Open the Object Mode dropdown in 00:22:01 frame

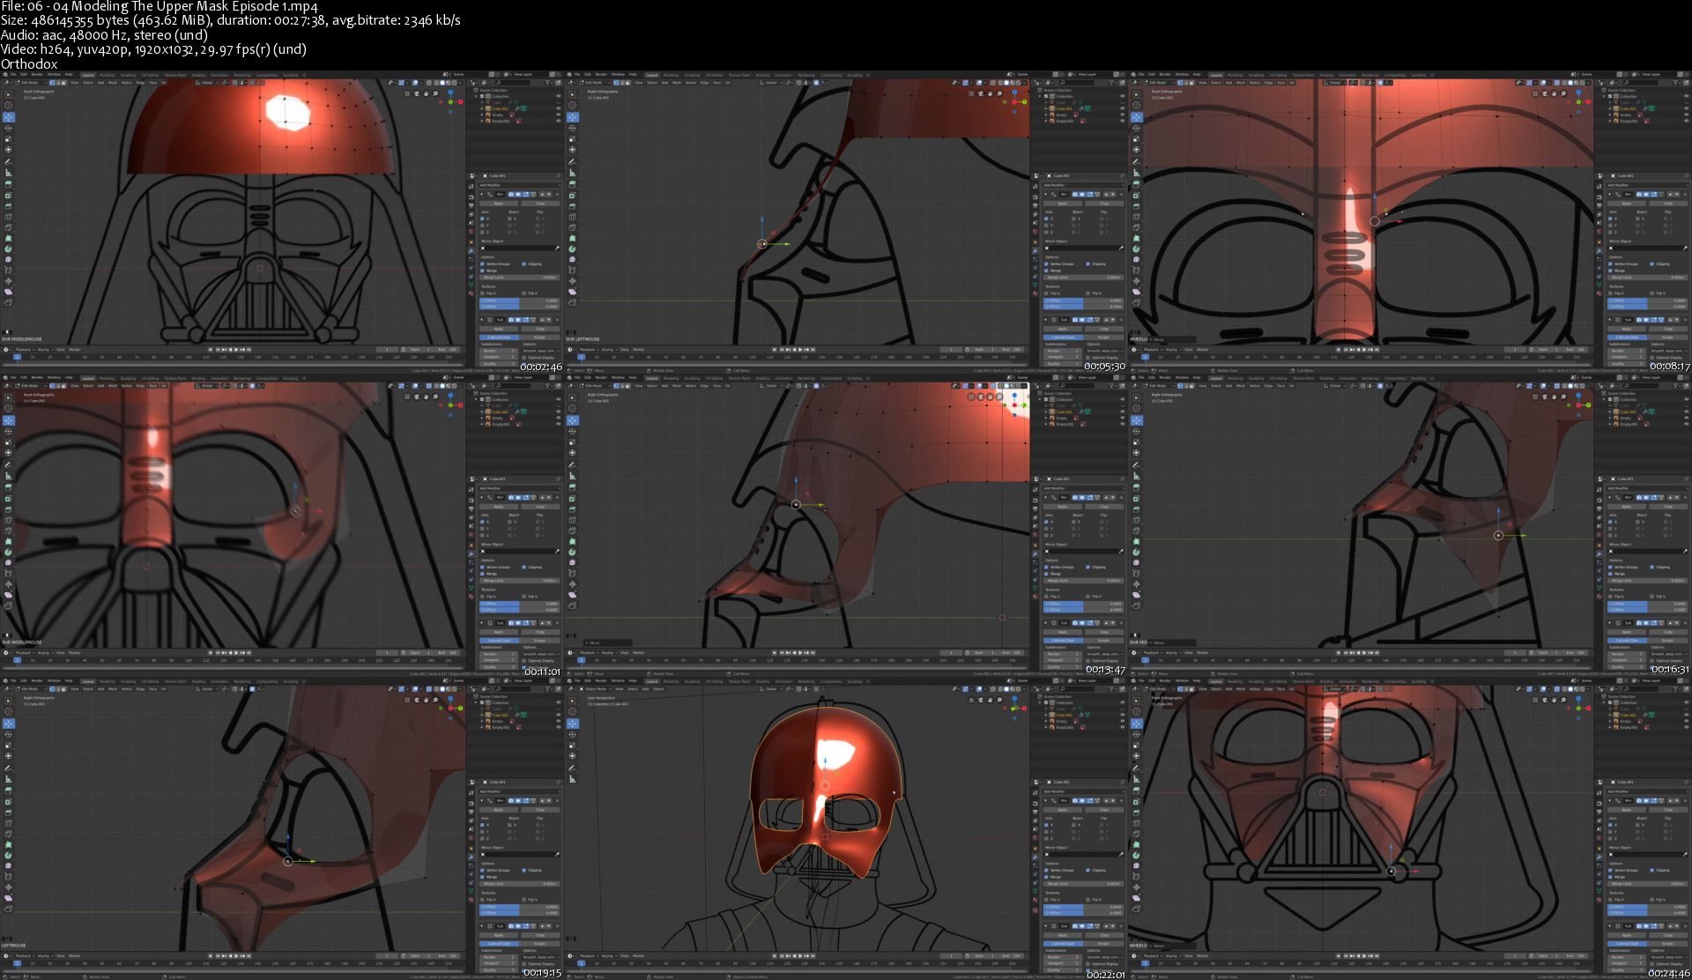pyautogui.click(x=595, y=689)
